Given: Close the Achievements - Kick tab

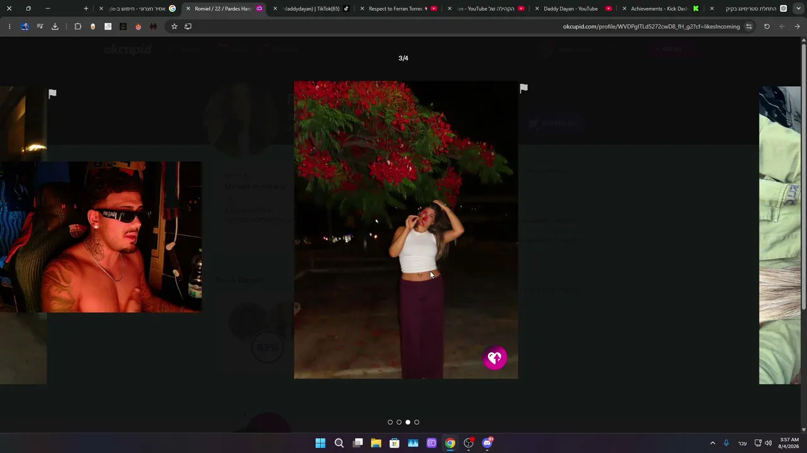Looking at the screenshot, I should coord(624,9).
